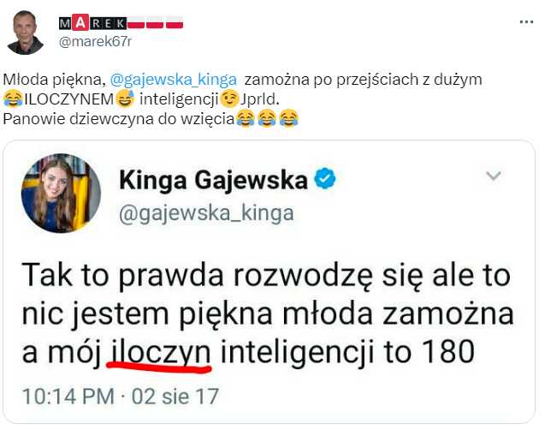
Task: Click the first crying-laughing emoji after wzięcia
Action: point(246,119)
